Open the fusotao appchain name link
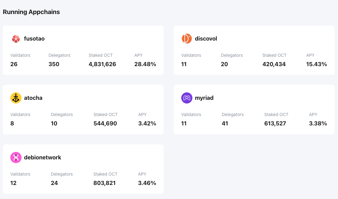The width and height of the screenshot is (338, 199). pos(34,39)
